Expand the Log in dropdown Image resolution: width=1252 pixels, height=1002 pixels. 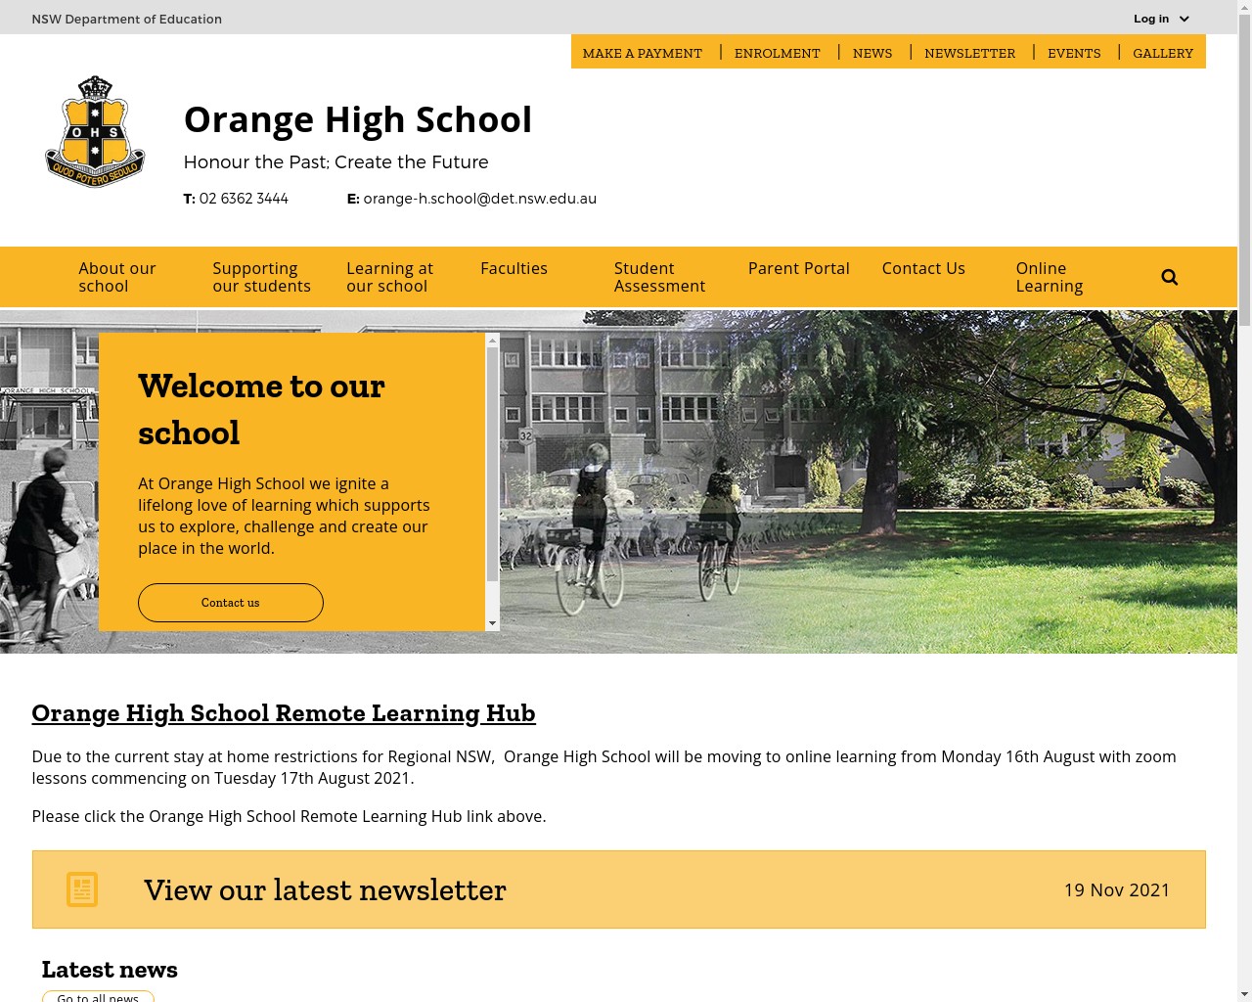tap(1161, 19)
